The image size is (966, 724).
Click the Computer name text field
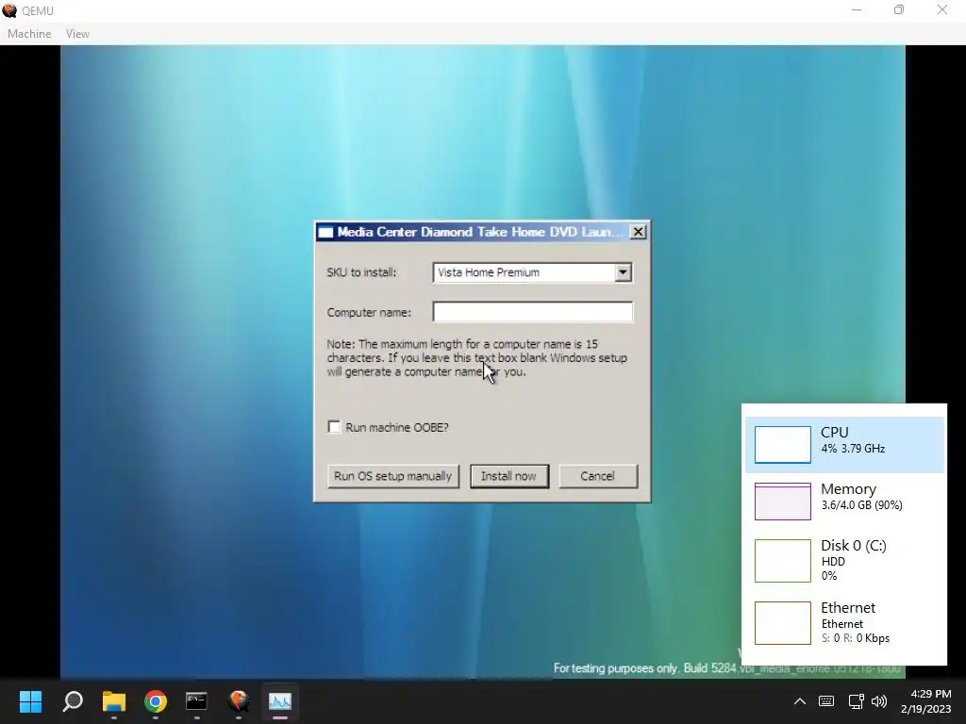[532, 312]
